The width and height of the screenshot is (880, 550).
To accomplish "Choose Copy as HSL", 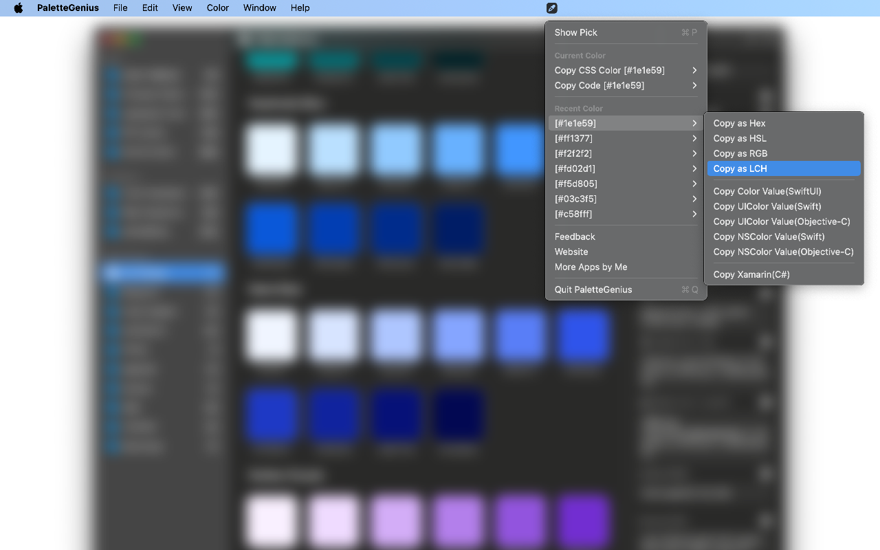I will point(784,138).
